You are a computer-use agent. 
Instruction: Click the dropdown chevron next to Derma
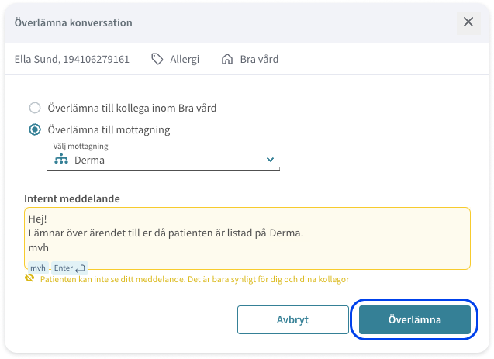270,160
